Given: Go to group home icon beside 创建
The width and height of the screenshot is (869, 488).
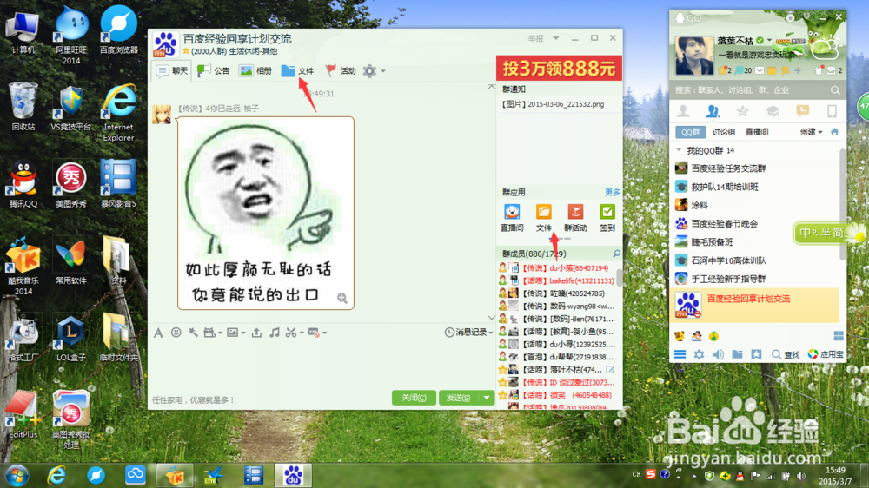Looking at the screenshot, I should coord(834,132).
